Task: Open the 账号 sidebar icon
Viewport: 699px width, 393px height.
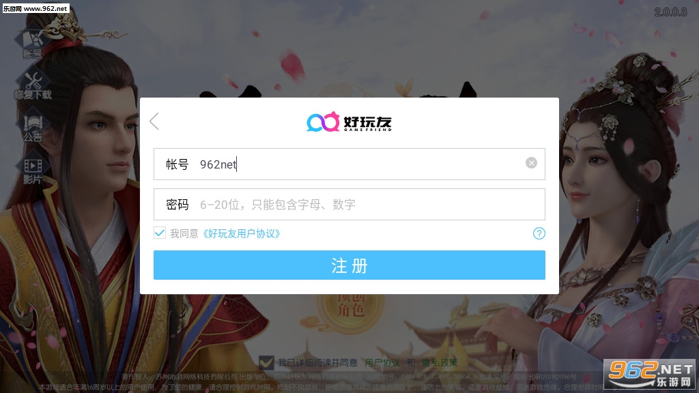Action: (32, 44)
